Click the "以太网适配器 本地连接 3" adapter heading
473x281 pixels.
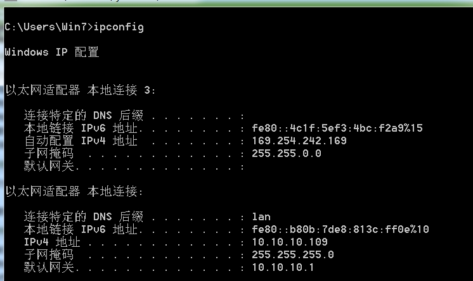[79, 90]
